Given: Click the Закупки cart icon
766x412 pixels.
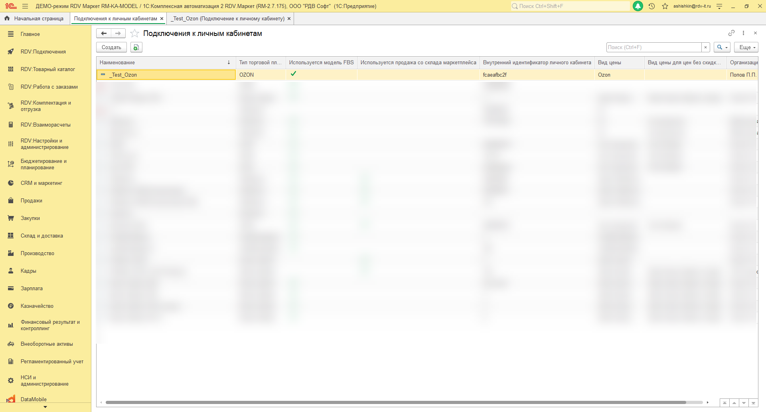Looking at the screenshot, I should tap(11, 218).
